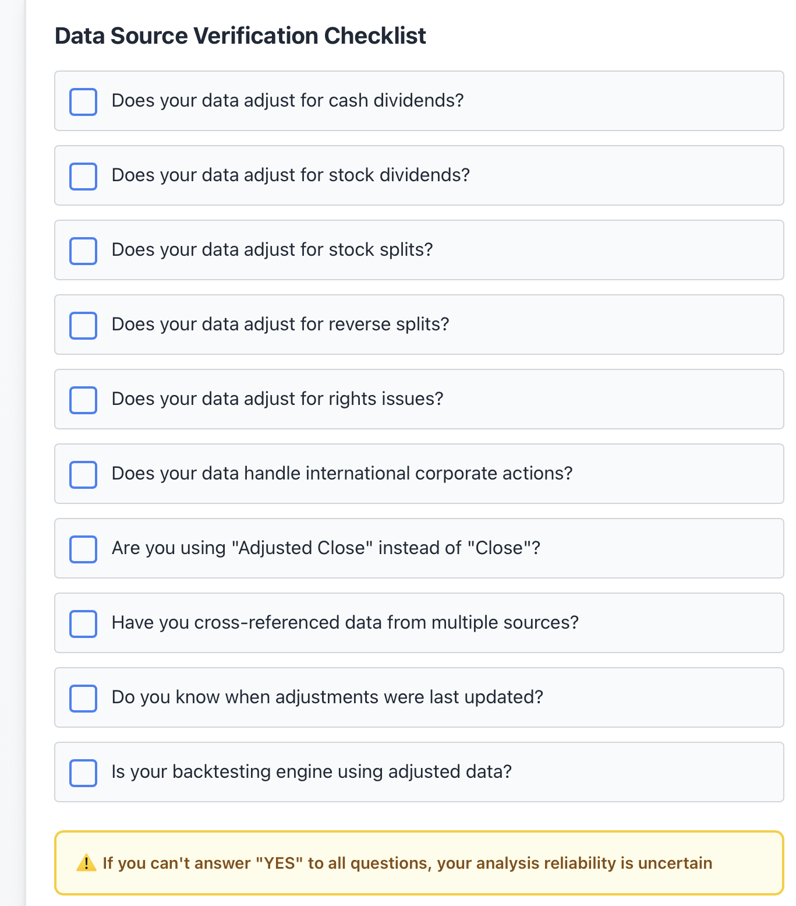Click the yellow reliability warning banner

pos(419,863)
